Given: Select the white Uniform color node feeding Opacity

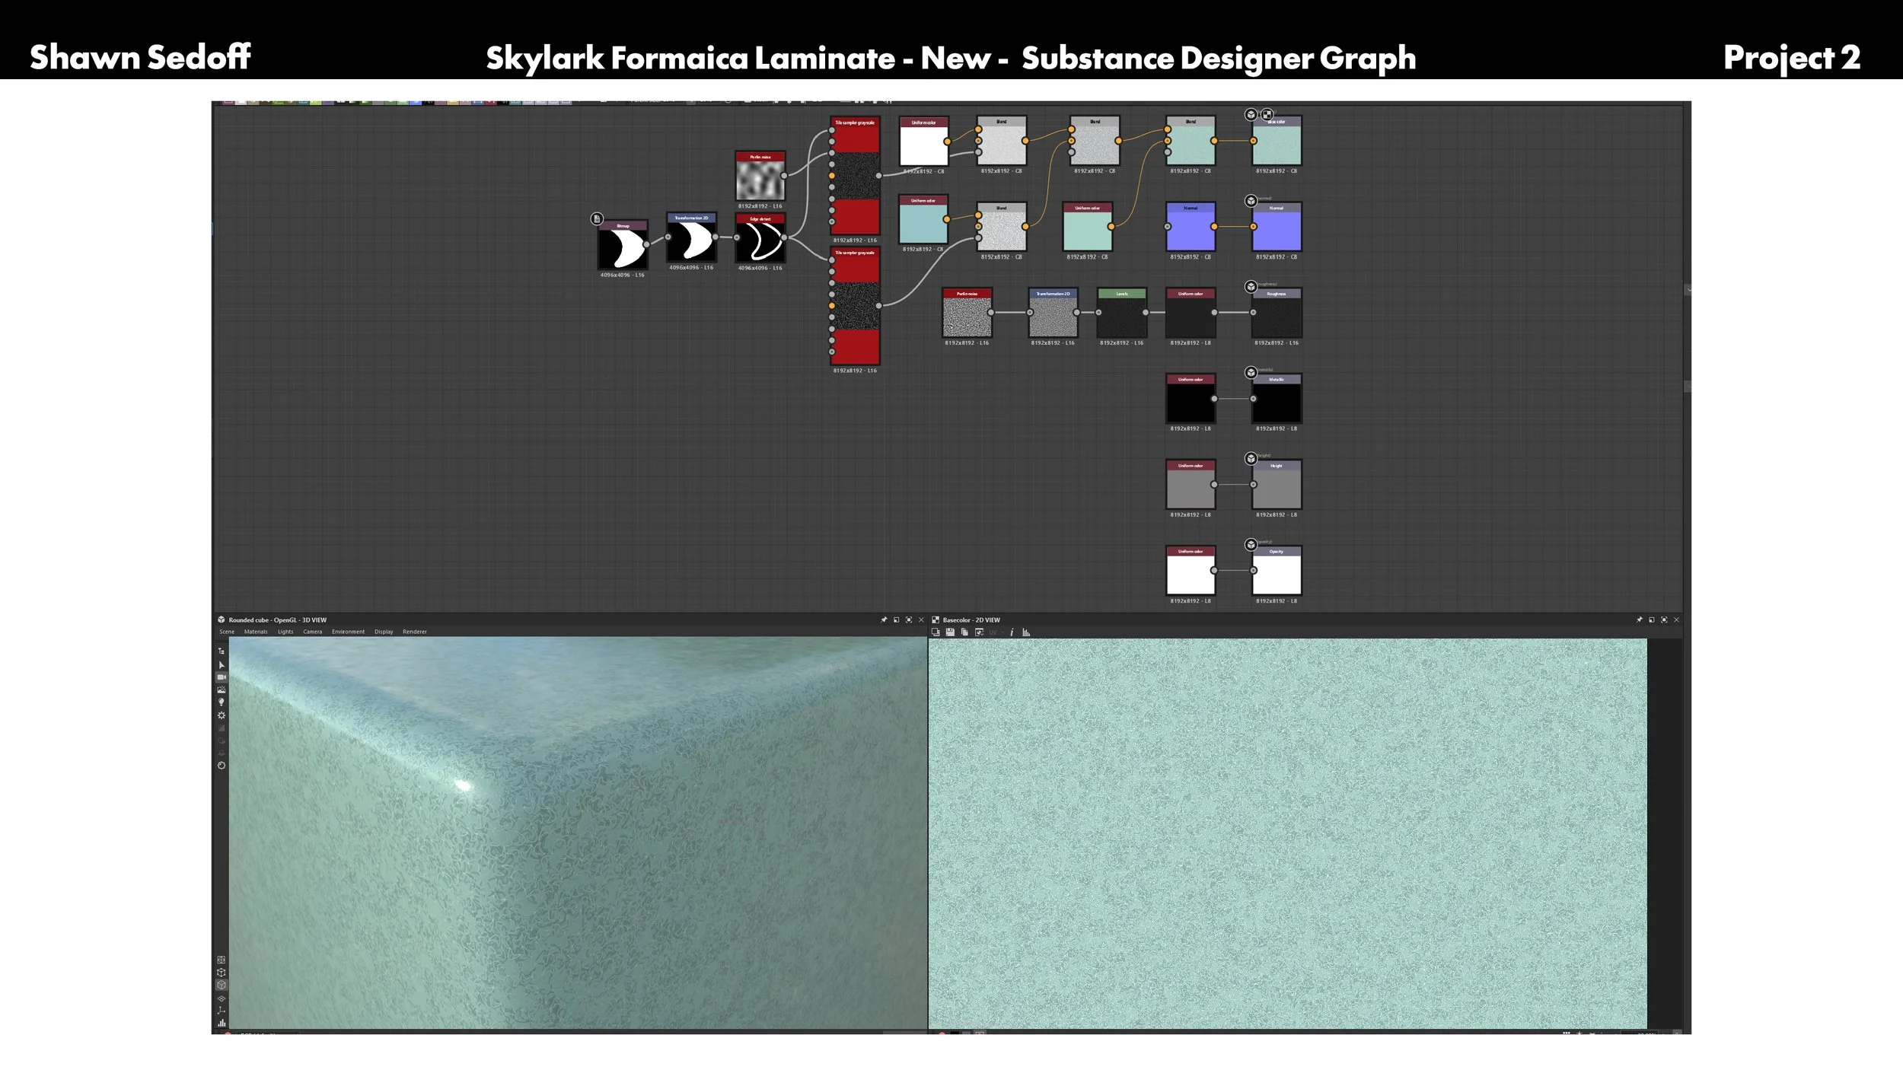Looking at the screenshot, I should [1191, 571].
